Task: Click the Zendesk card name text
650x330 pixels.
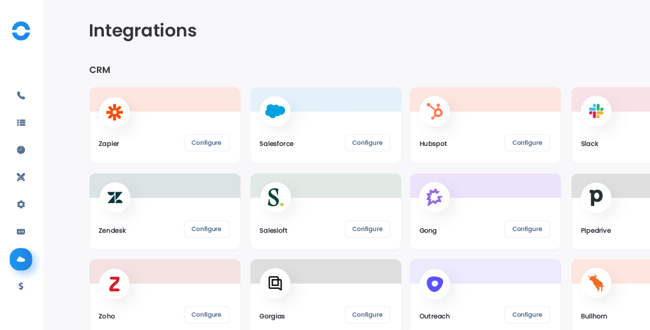Action: 113,231
